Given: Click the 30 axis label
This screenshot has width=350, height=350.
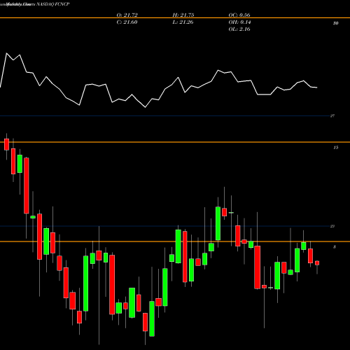Looking at the screenshot, I should click(335, 23).
